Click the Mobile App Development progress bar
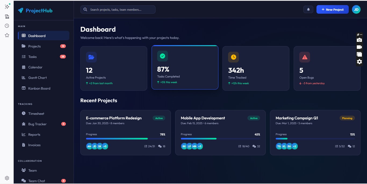The height and width of the screenshot is (184, 367). pos(220,139)
